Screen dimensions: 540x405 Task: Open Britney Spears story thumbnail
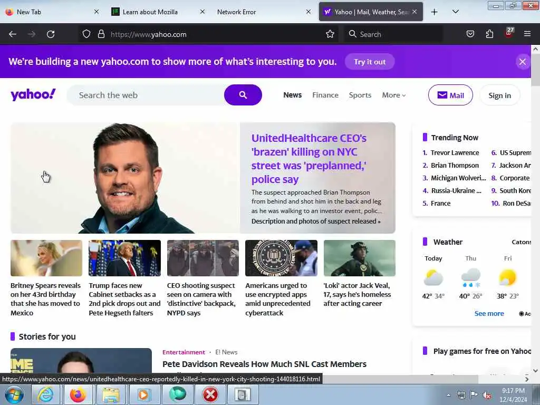coord(46,258)
